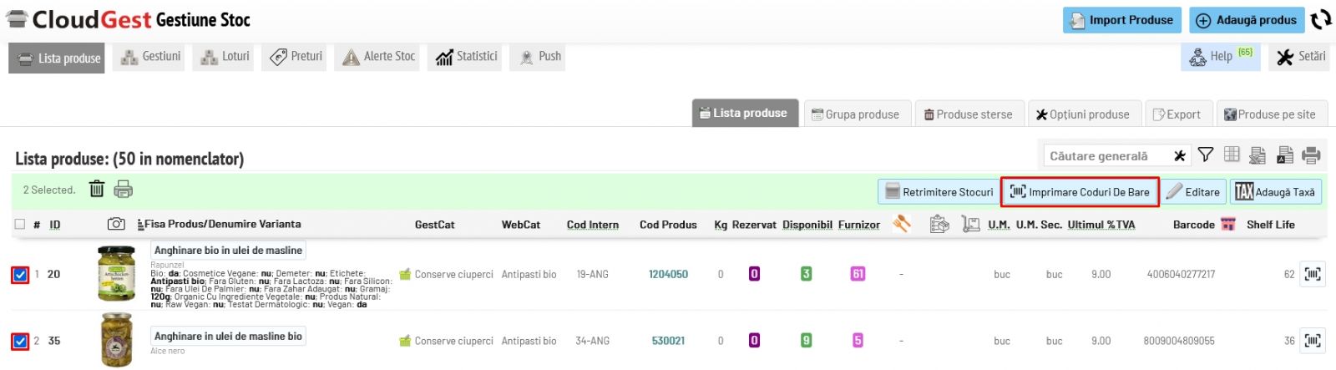Click the barcode icon on Cod Produs 1204050 row
Screen dimensions: 1336x370
click(1313, 274)
